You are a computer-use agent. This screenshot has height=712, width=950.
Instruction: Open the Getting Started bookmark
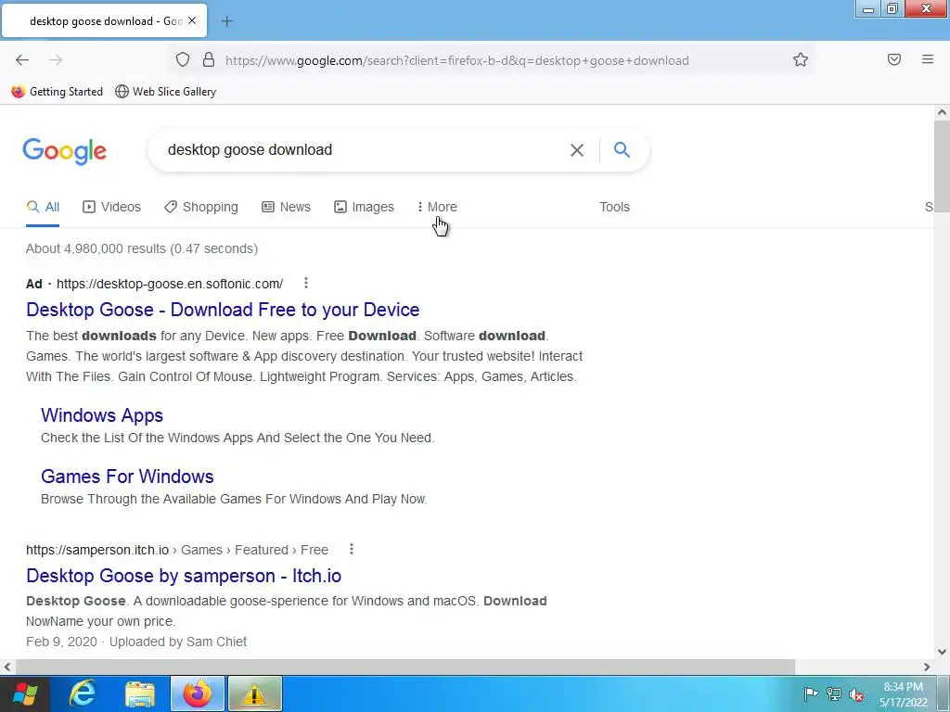point(58,92)
